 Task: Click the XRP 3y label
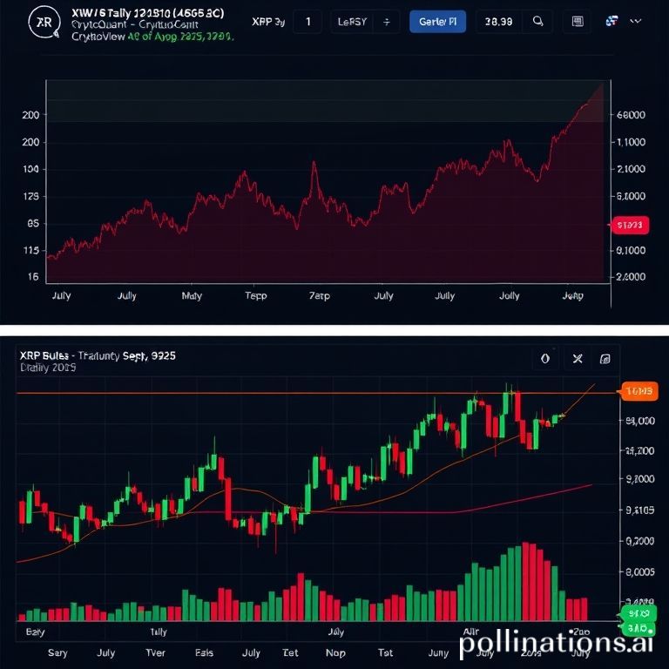(x=268, y=22)
